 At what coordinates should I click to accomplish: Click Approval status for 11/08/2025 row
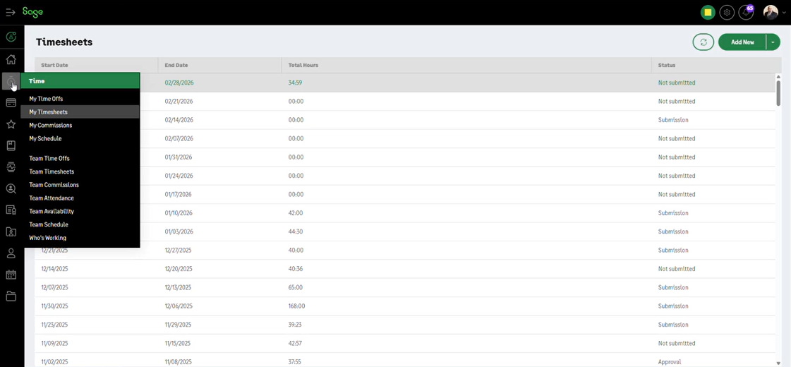pyautogui.click(x=670, y=362)
